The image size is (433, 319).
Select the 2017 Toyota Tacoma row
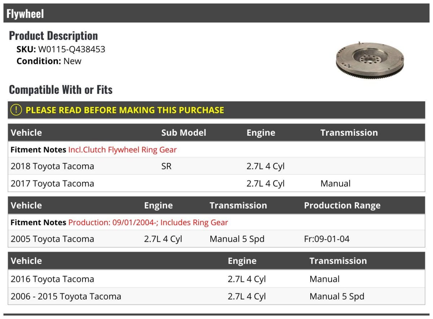(216, 183)
